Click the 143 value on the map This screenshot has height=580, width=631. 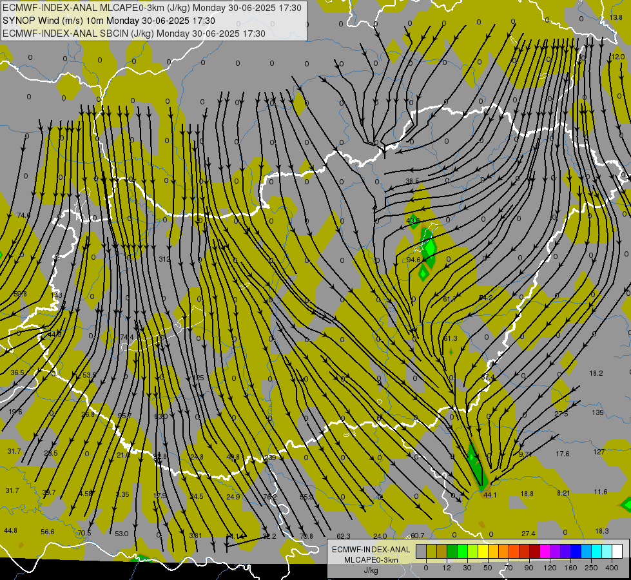[57, 295]
